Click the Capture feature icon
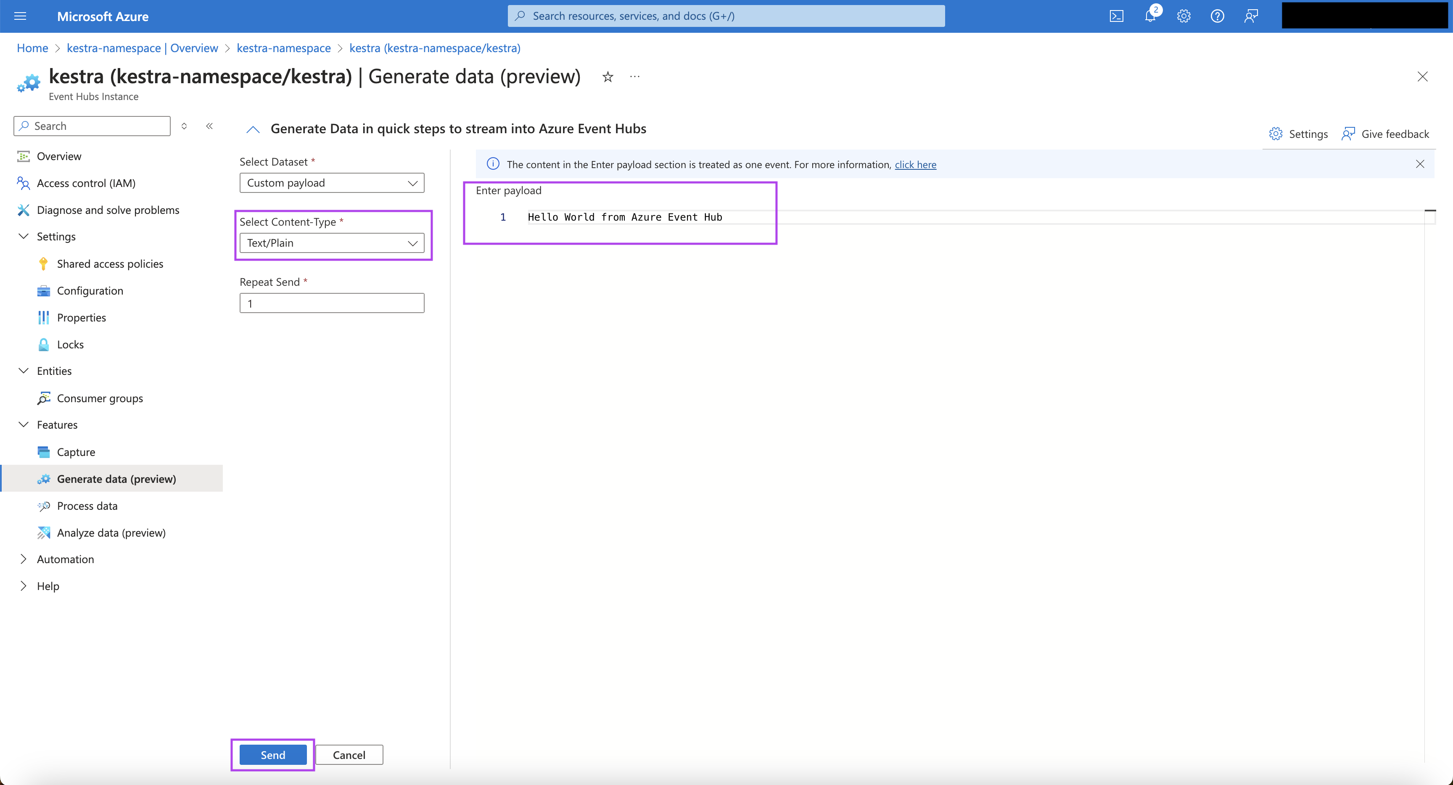1453x785 pixels. tap(43, 451)
